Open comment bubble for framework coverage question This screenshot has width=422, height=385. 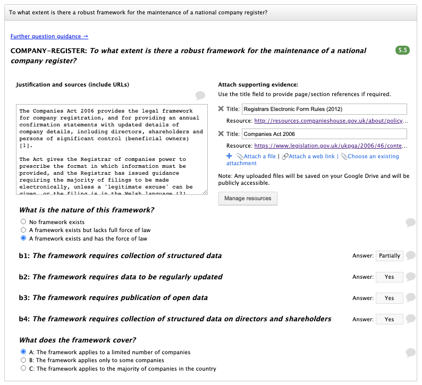point(410,353)
